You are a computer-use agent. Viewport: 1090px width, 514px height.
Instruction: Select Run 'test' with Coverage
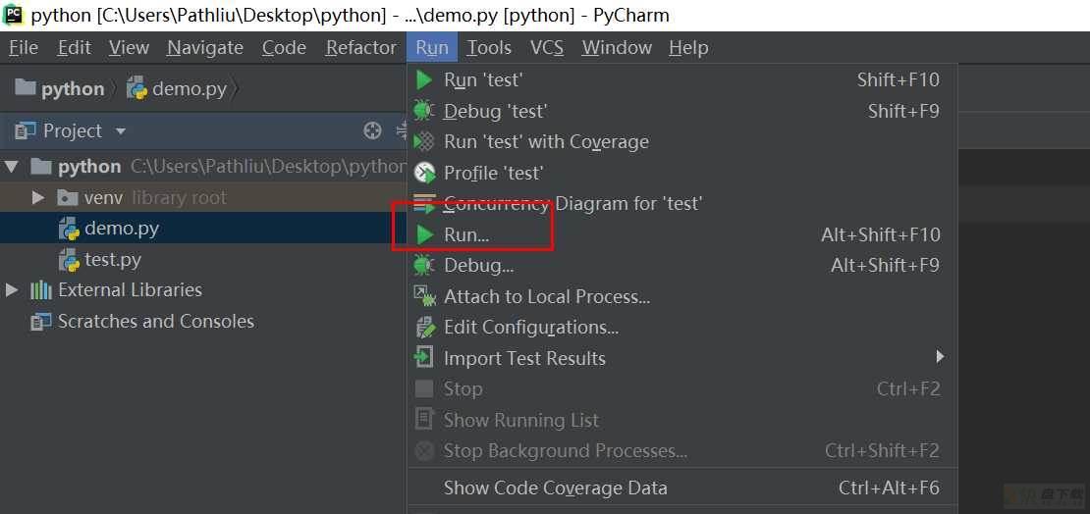[x=681, y=141]
